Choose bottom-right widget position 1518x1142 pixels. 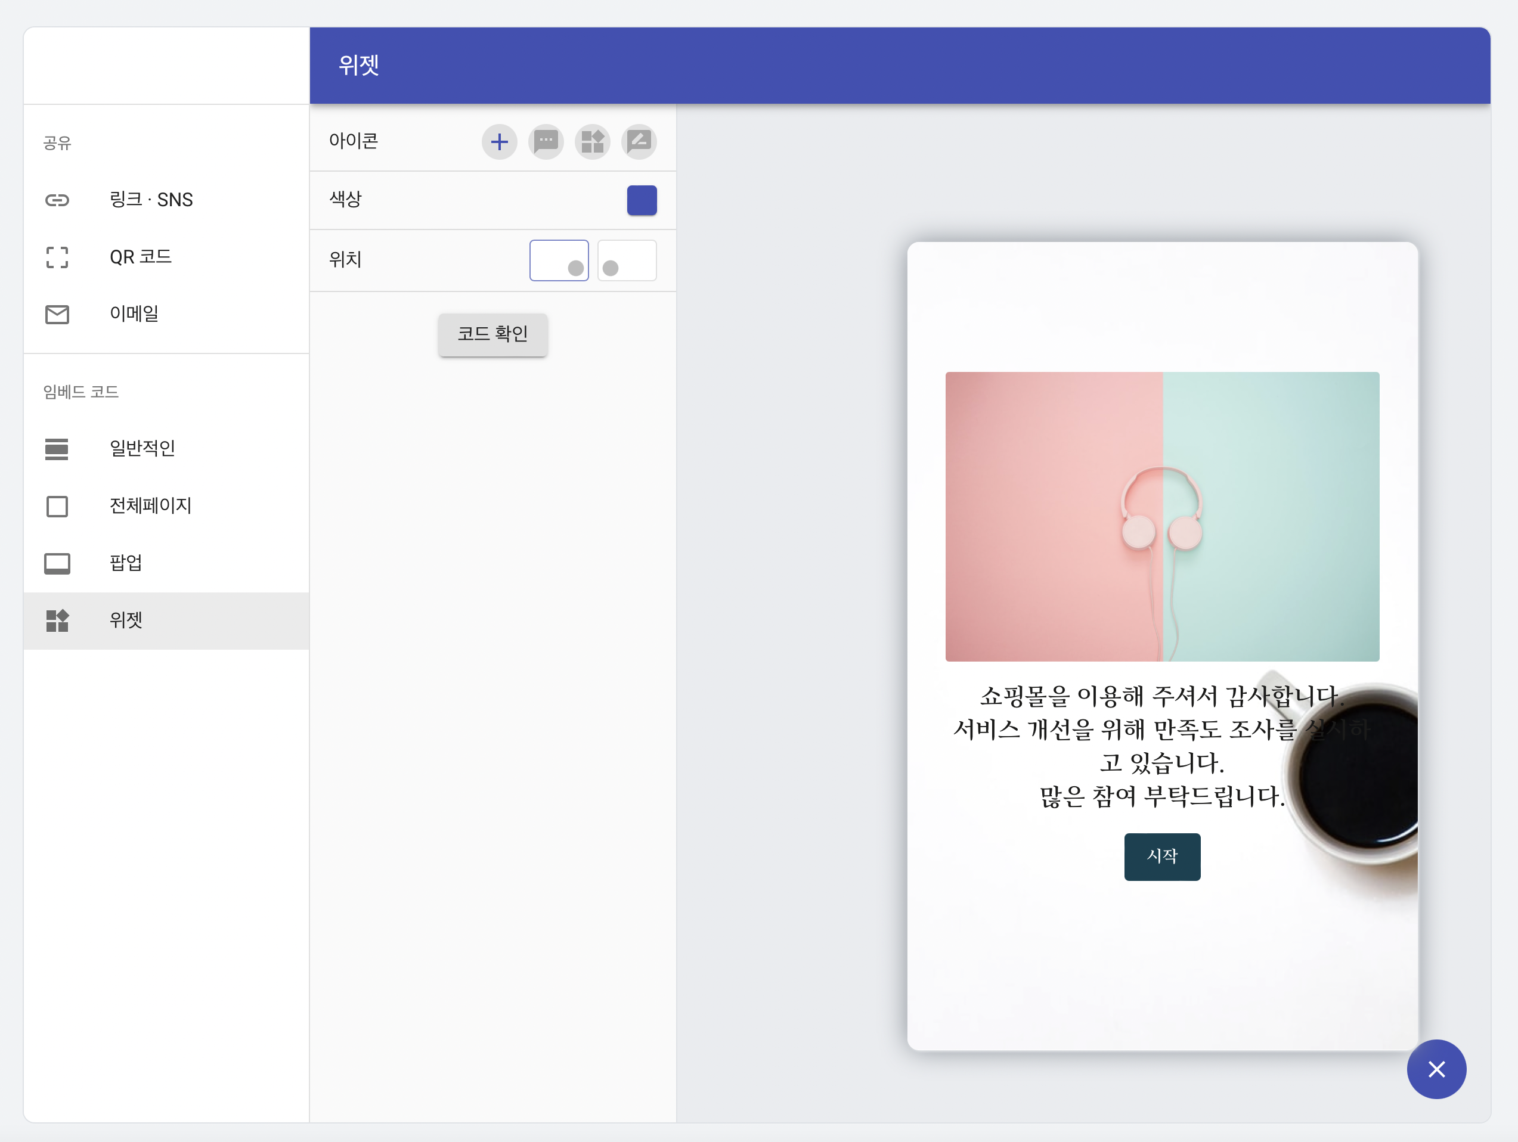point(559,260)
